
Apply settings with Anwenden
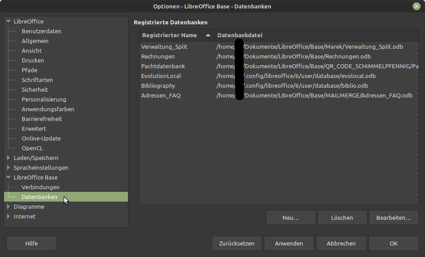(289, 243)
